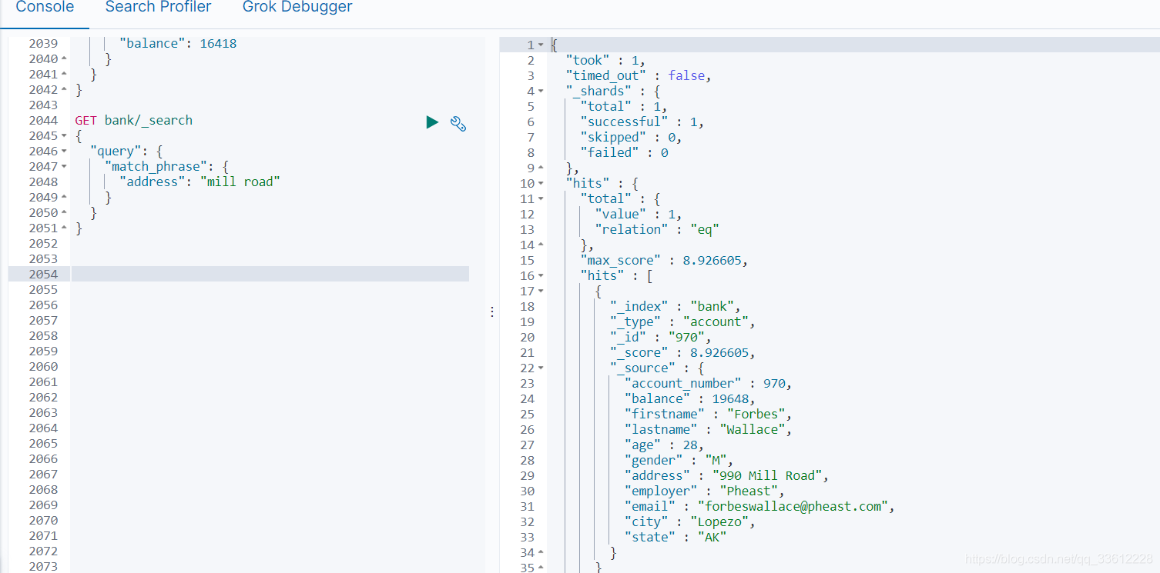Collapse the "query" block in the editor
The image size is (1160, 573).
(x=63, y=151)
